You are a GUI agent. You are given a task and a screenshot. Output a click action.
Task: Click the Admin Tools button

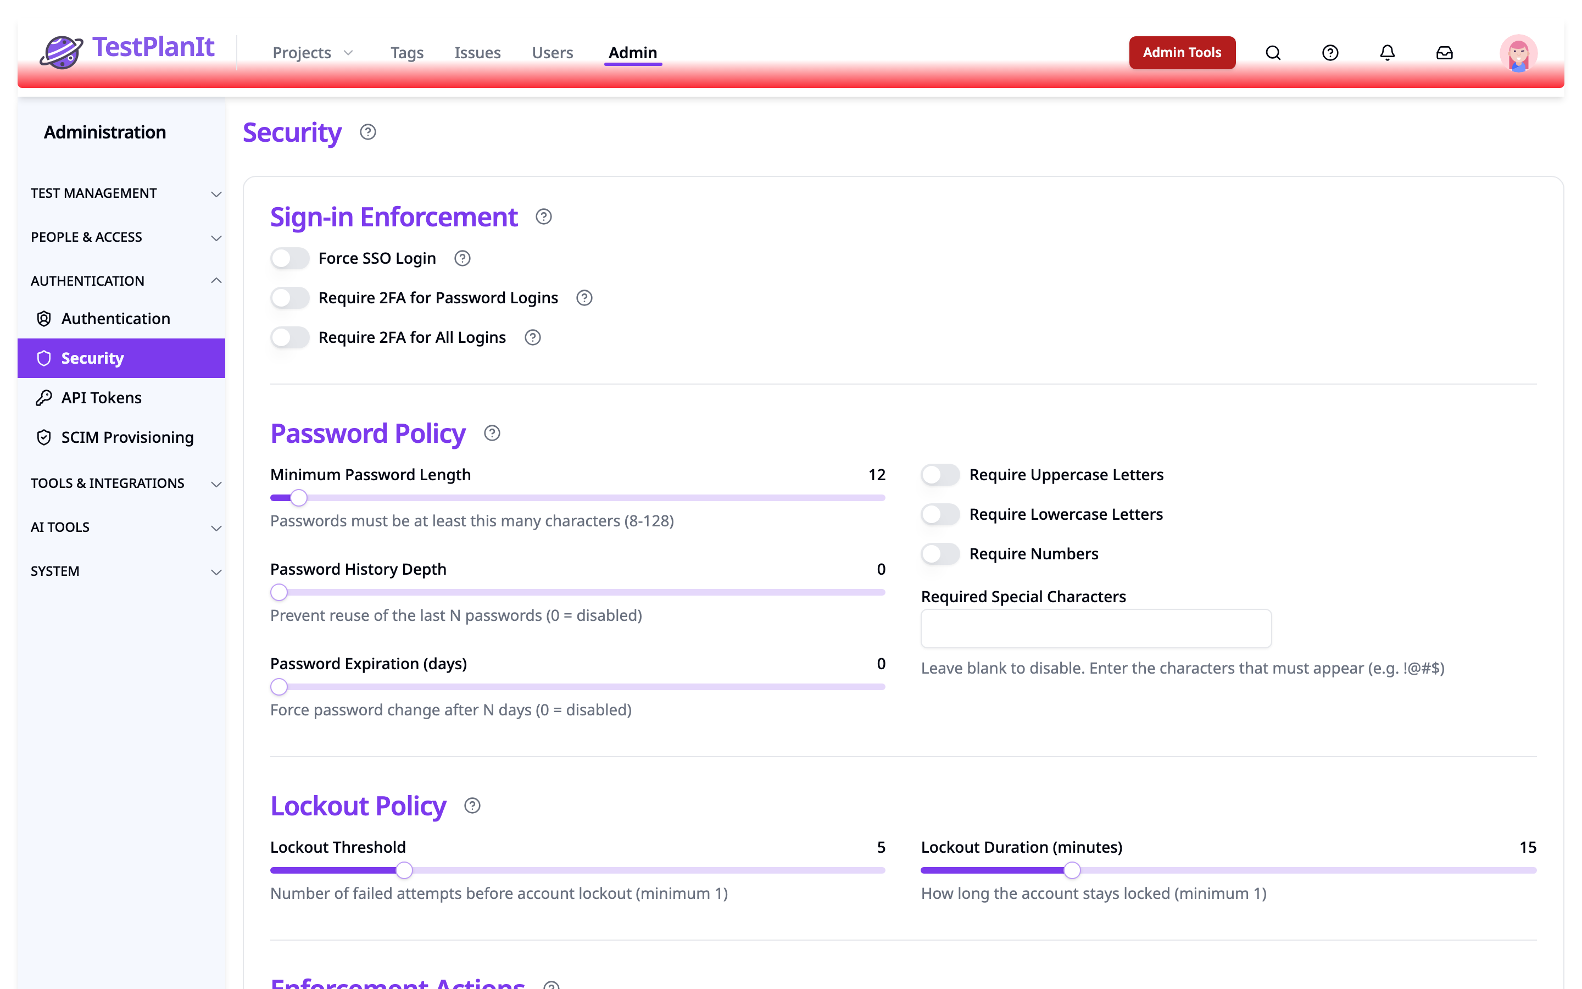(1182, 52)
